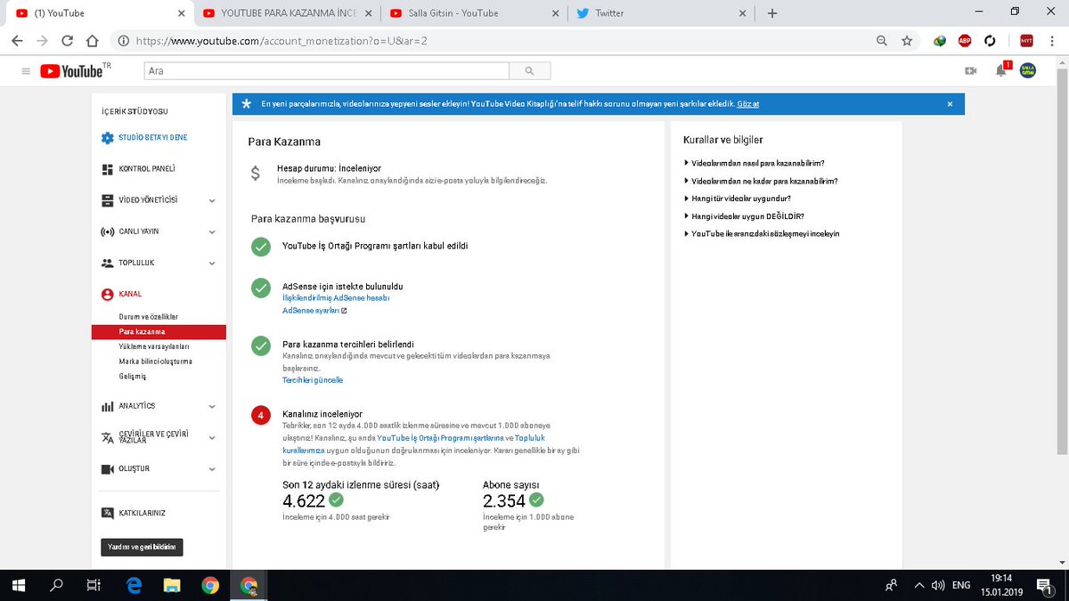Viewport: 1069px width, 601px height.
Task: Open the YouTube İş Ortağı Programı şartlarına link
Action: (441, 438)
